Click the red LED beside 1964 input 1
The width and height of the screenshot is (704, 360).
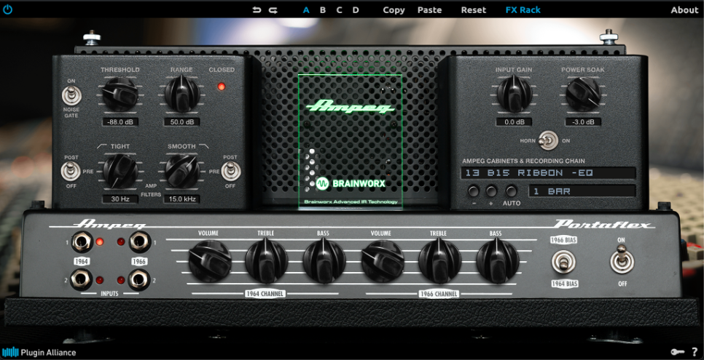coord(100,242)
